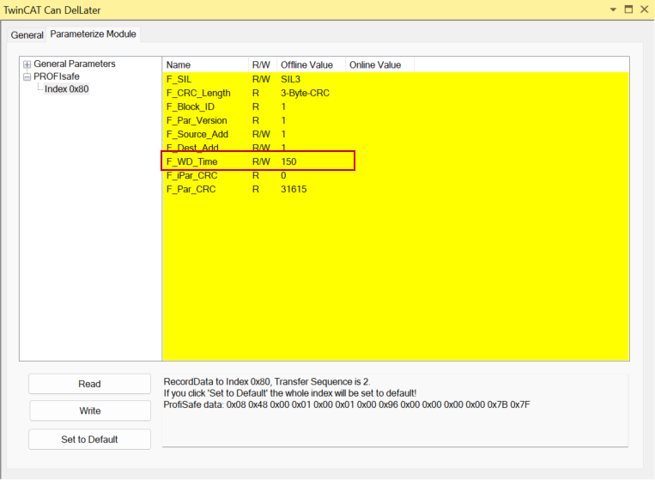Image resolution: width=655 pixels, height=480 pixels.
Task: Click the Read button
Action: click(89, 384)
